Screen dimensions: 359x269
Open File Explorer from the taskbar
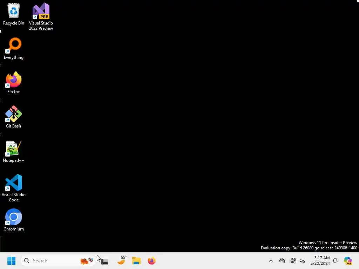pos(136,261)
